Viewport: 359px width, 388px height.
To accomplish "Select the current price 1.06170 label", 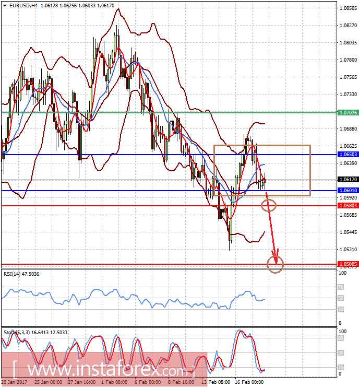I will tap(348, 180).
